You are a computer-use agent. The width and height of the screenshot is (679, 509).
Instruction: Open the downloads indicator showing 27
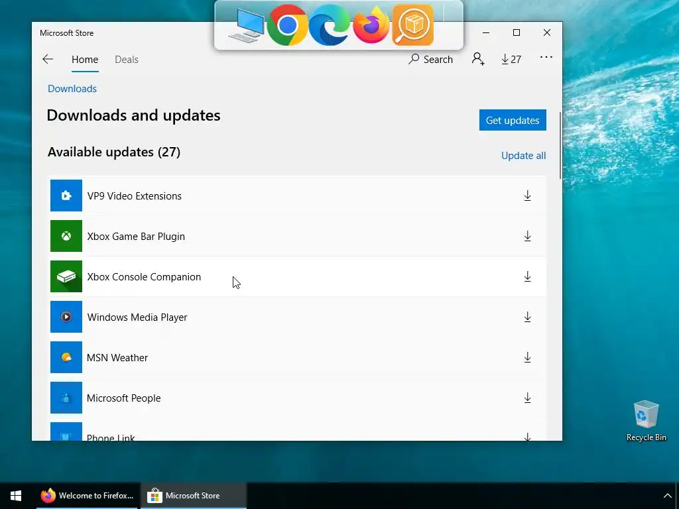511,59
